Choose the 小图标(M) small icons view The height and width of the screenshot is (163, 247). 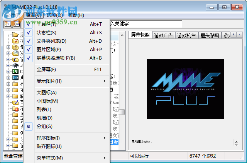67,101
